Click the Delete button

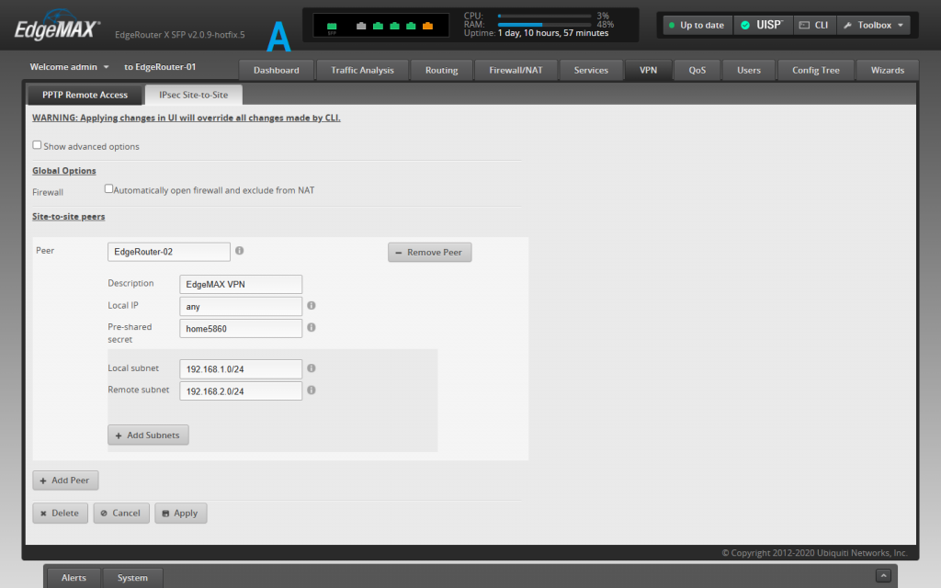click(60, 513)
